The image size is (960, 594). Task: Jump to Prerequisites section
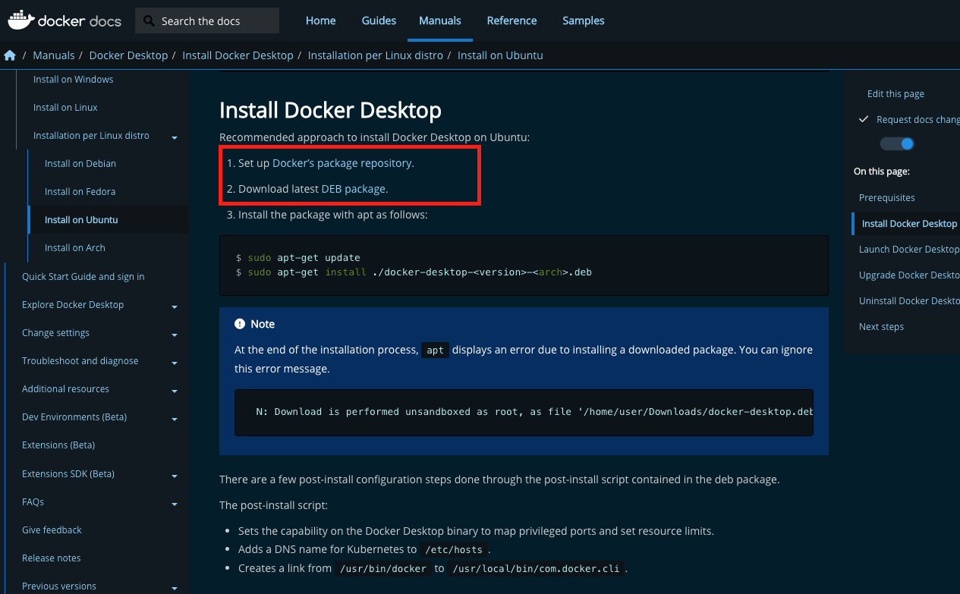click(887, 198)
